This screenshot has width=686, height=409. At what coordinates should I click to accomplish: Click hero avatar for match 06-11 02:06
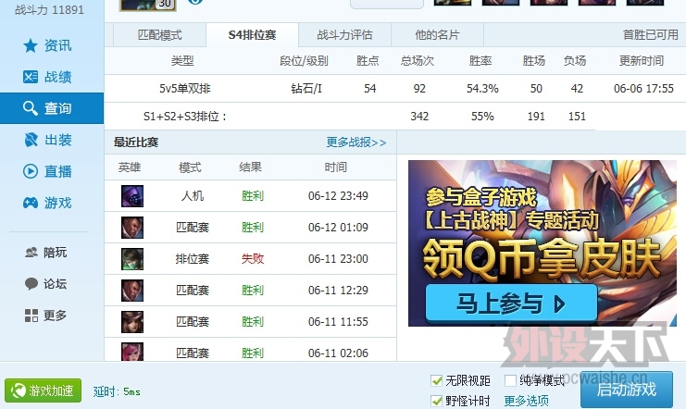pyautogui.click(x=132, y=352)
